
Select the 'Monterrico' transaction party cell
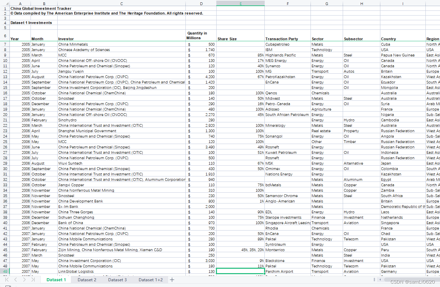click(x=287, y=250)
